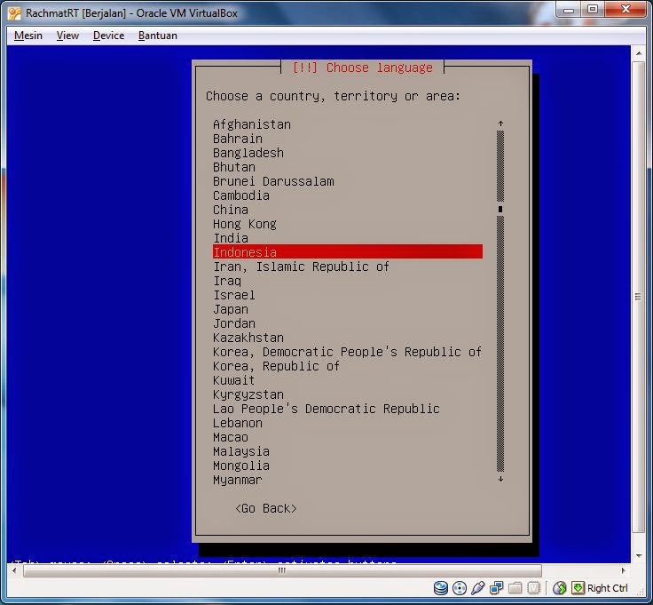Click the green arrow host key icon
Viewport: 653px width, 605px height.
click(578, 588)
